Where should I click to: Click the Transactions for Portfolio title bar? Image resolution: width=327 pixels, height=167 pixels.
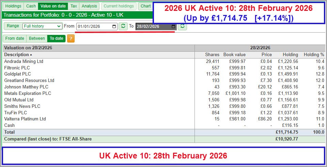[x=78, y=15]
